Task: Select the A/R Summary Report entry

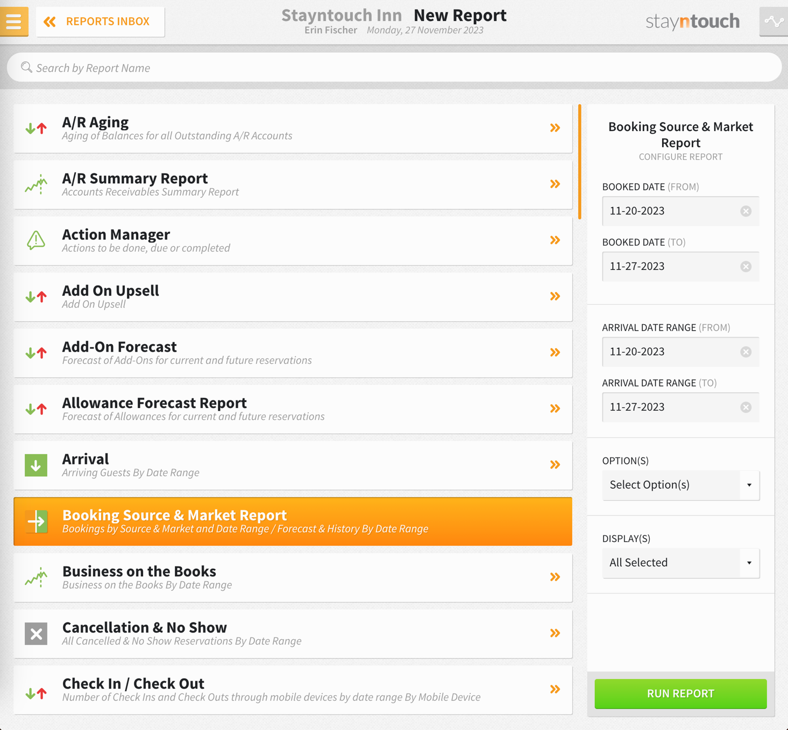Action: [x=293, y=184]
